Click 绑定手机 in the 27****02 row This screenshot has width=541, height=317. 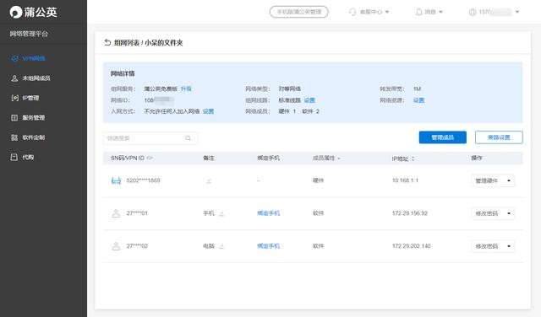[x=268, y=246]
